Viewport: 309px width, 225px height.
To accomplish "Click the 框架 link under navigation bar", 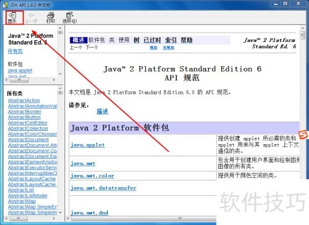I will point(153,48).
